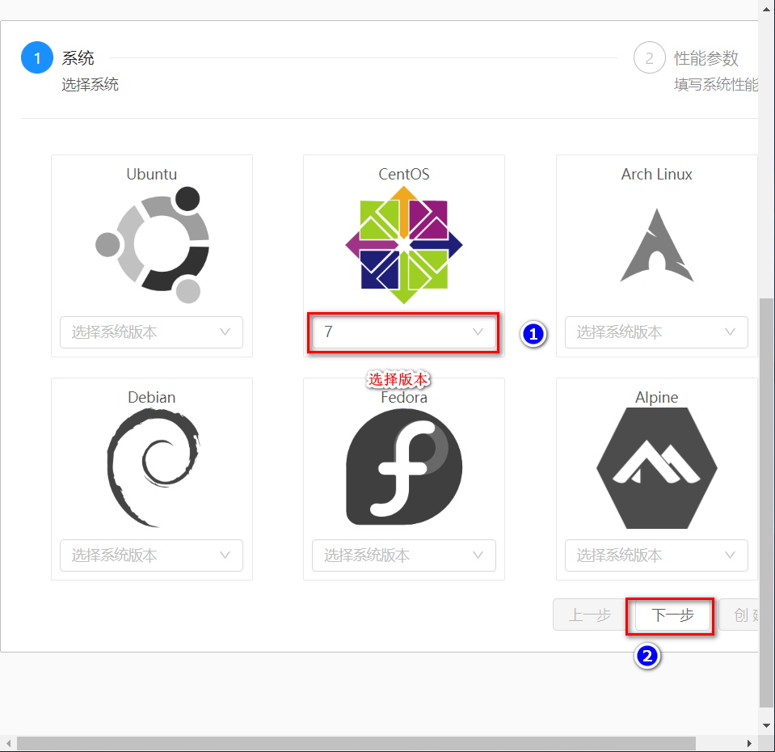
Task: Click the 下一步 next button
Action: [x=672, y=615]
